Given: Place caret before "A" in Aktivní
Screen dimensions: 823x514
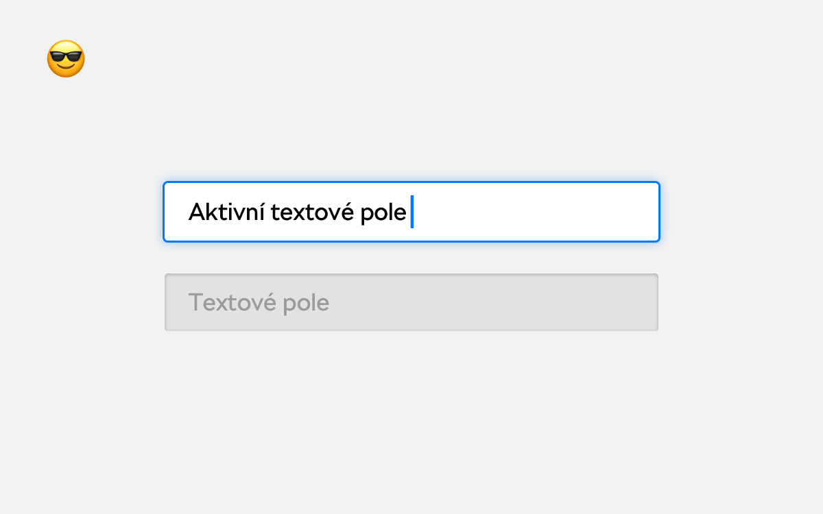Looking at the screenshot, I should (189, 212).
